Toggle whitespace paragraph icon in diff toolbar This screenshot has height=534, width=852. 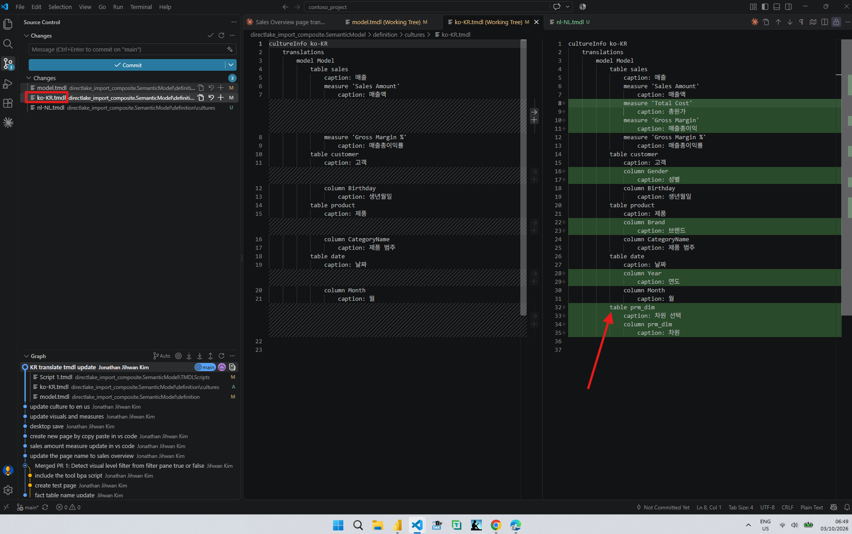point(801,22)
